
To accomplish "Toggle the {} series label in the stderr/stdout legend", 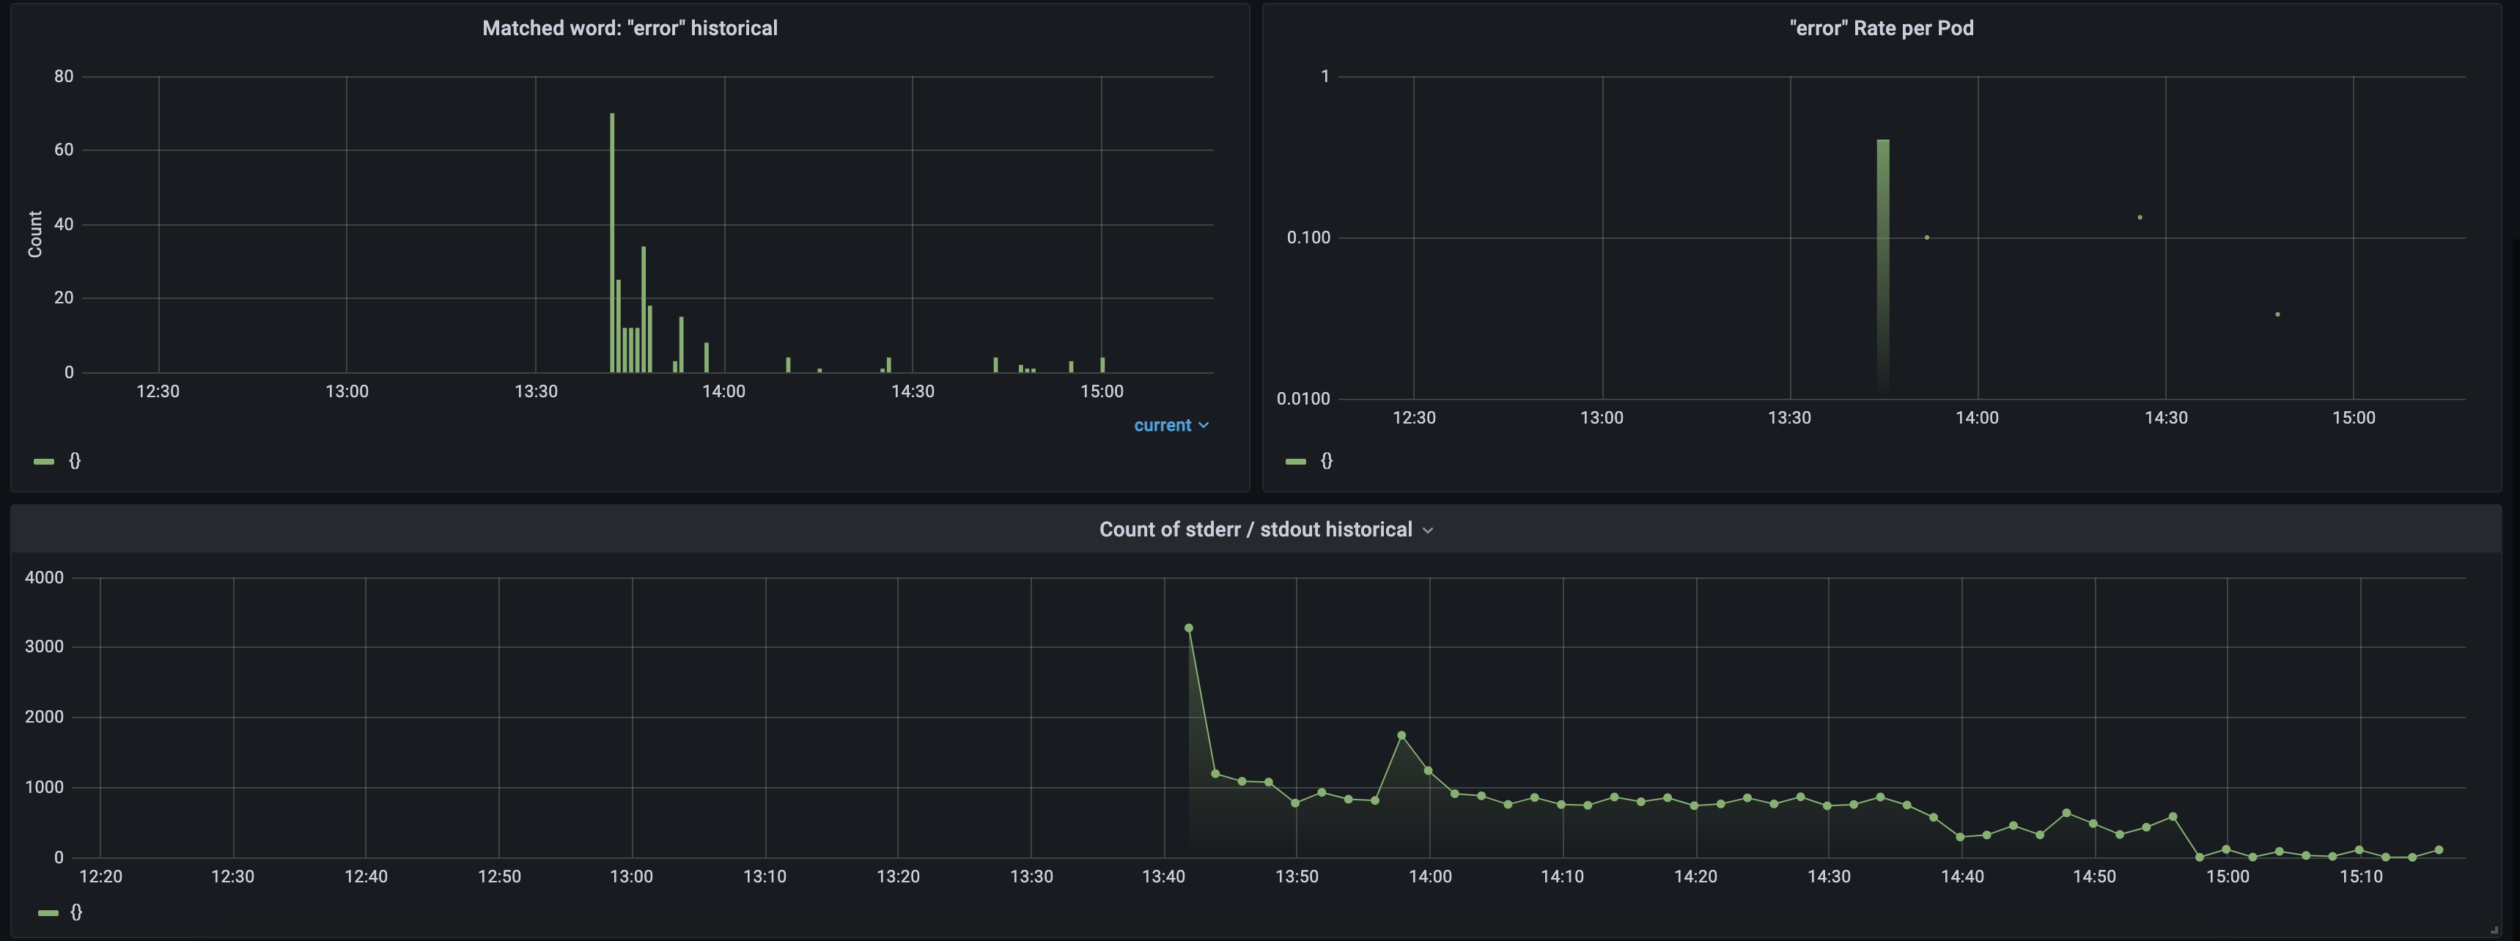I will 76,912.
